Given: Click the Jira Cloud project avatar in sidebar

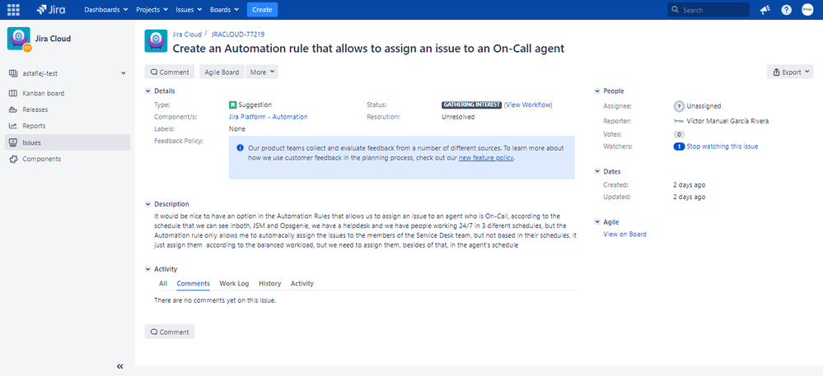Looking at the screenshot, I should [19, 39].
